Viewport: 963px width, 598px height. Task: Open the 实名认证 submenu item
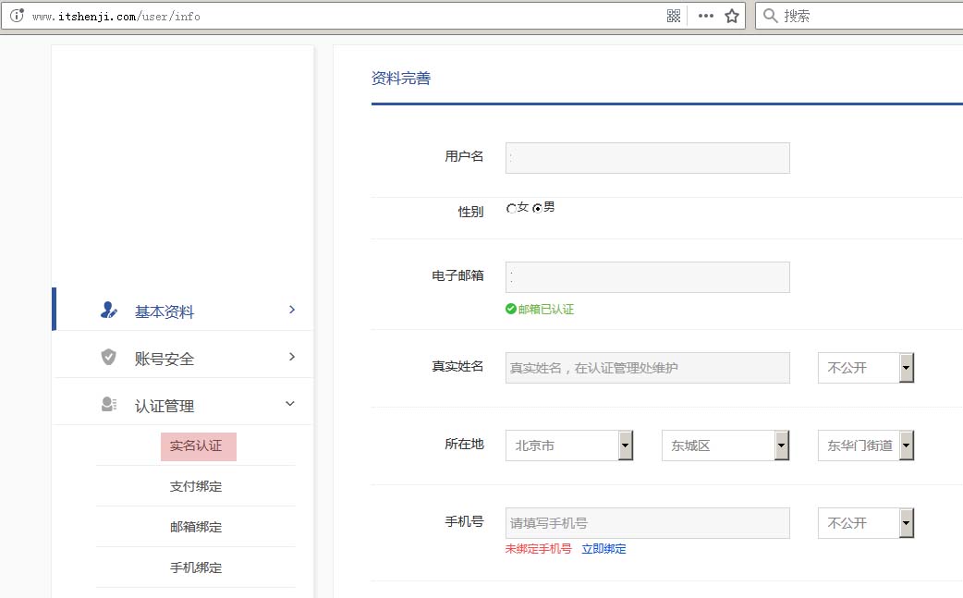coord(197,446)
